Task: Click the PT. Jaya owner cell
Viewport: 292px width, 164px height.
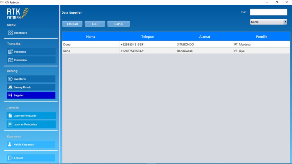Action: 261,51
